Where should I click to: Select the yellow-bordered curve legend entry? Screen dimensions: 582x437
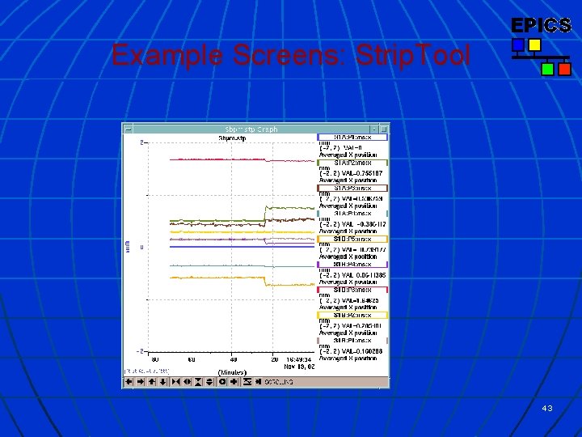point(352,315)
